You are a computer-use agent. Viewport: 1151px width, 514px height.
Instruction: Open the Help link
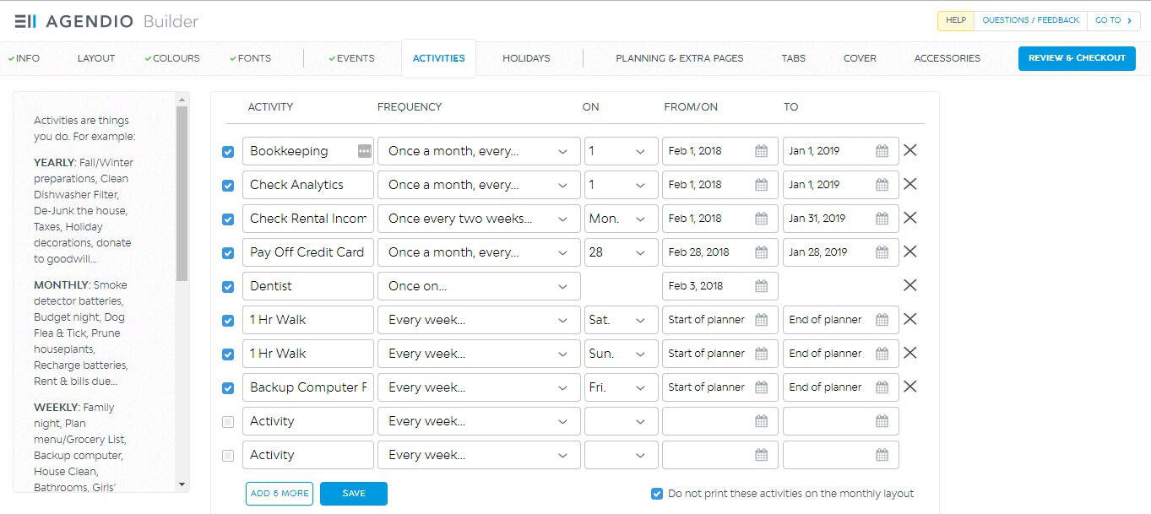(x=956, y=20)
